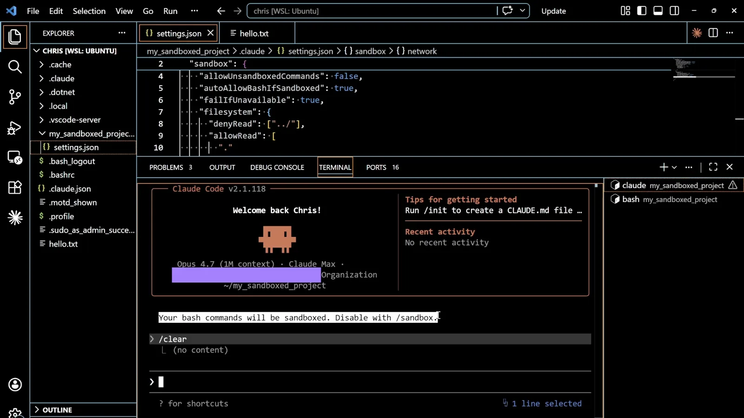744x418 pixels.
Task: Open the File menu
Action: (33, 11)
